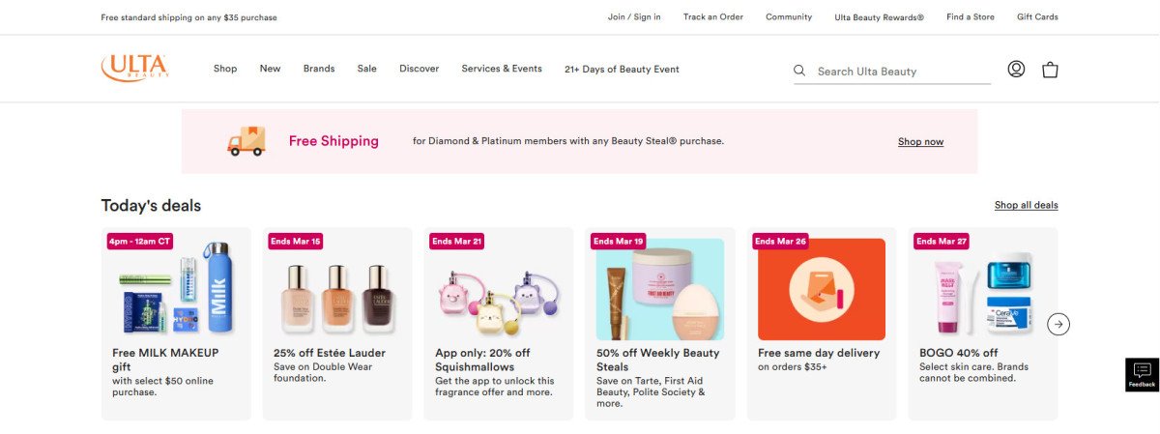
Task: Click the search magnifier icon
Action: [799, 71]
